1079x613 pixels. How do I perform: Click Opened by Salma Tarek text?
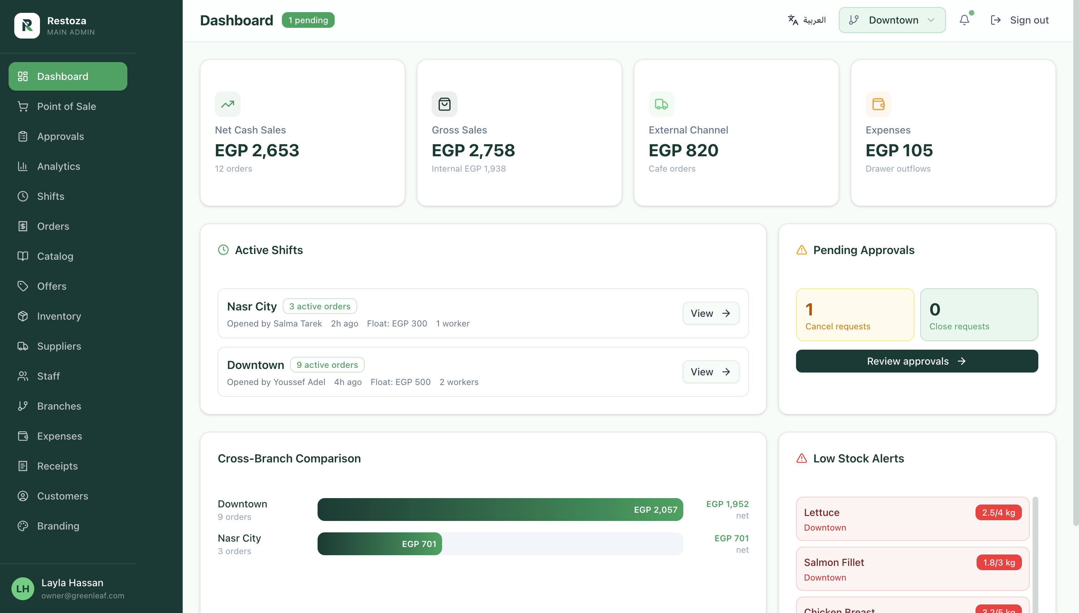pos(274,323)
